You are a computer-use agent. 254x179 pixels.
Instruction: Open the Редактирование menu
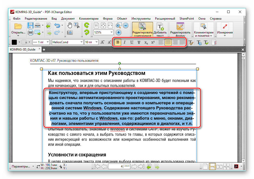pyautogui.click(x=36, y=19)
